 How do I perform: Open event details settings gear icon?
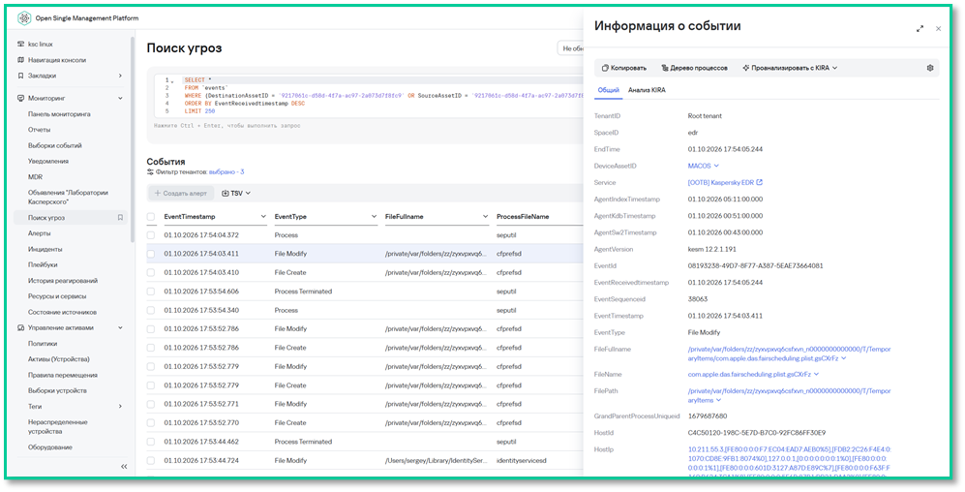930,69
